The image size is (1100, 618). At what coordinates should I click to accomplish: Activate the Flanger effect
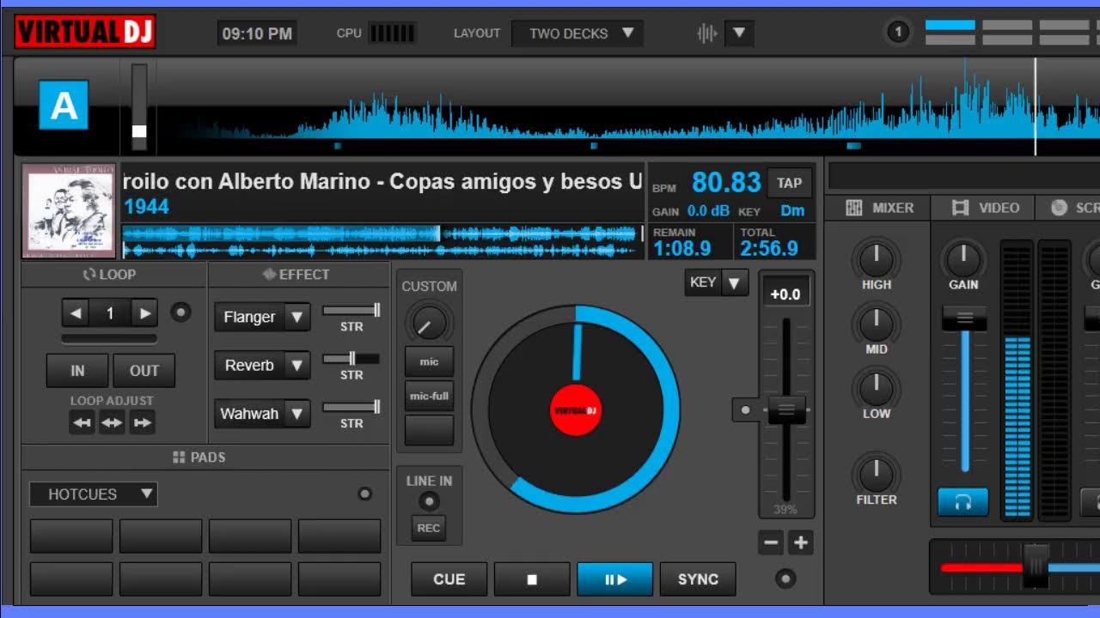click(x=249, y=317)
